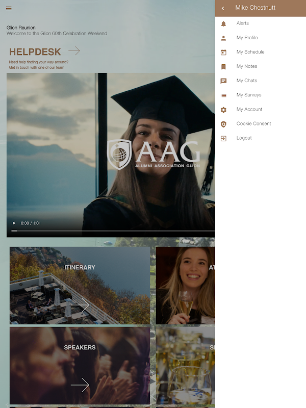Click the AAG video thumbnail

[x=111, y=155]
